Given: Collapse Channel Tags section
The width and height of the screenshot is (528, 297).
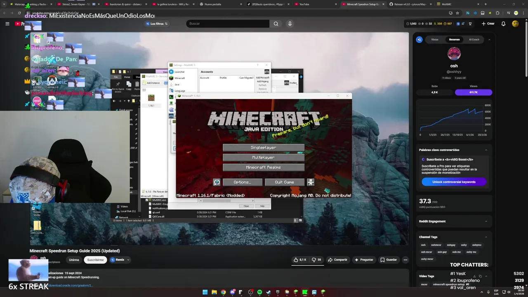Looking at the screenshot, I should pos(486,237).
